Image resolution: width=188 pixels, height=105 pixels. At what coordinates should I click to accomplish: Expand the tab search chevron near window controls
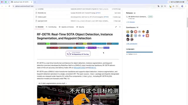coord(9,2)
